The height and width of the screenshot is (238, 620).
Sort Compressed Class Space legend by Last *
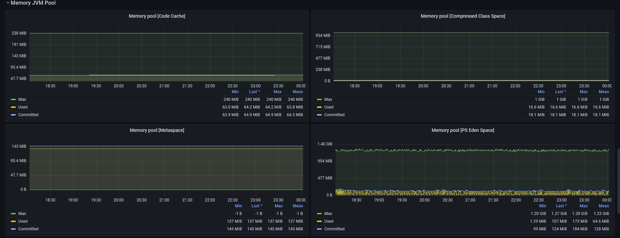pos(560,92)
